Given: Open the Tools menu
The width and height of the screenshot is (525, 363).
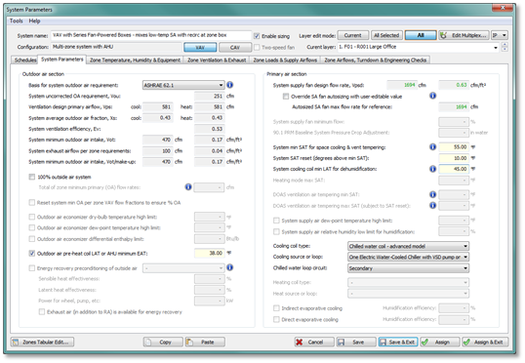Looking at the screenshot, I should point(16,20).
